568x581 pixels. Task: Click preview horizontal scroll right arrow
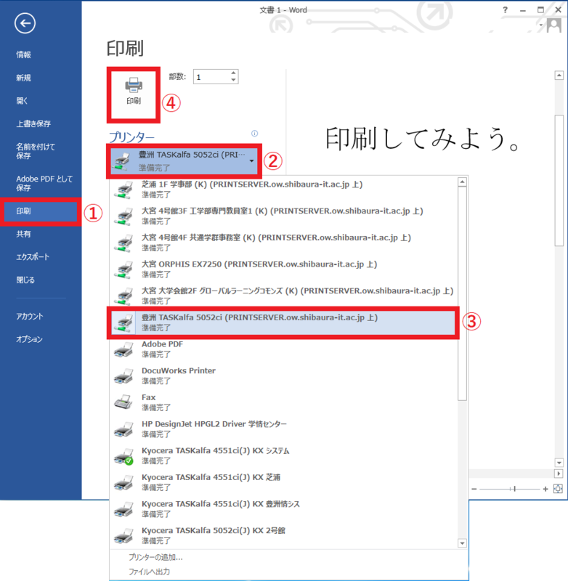(559, 474)
